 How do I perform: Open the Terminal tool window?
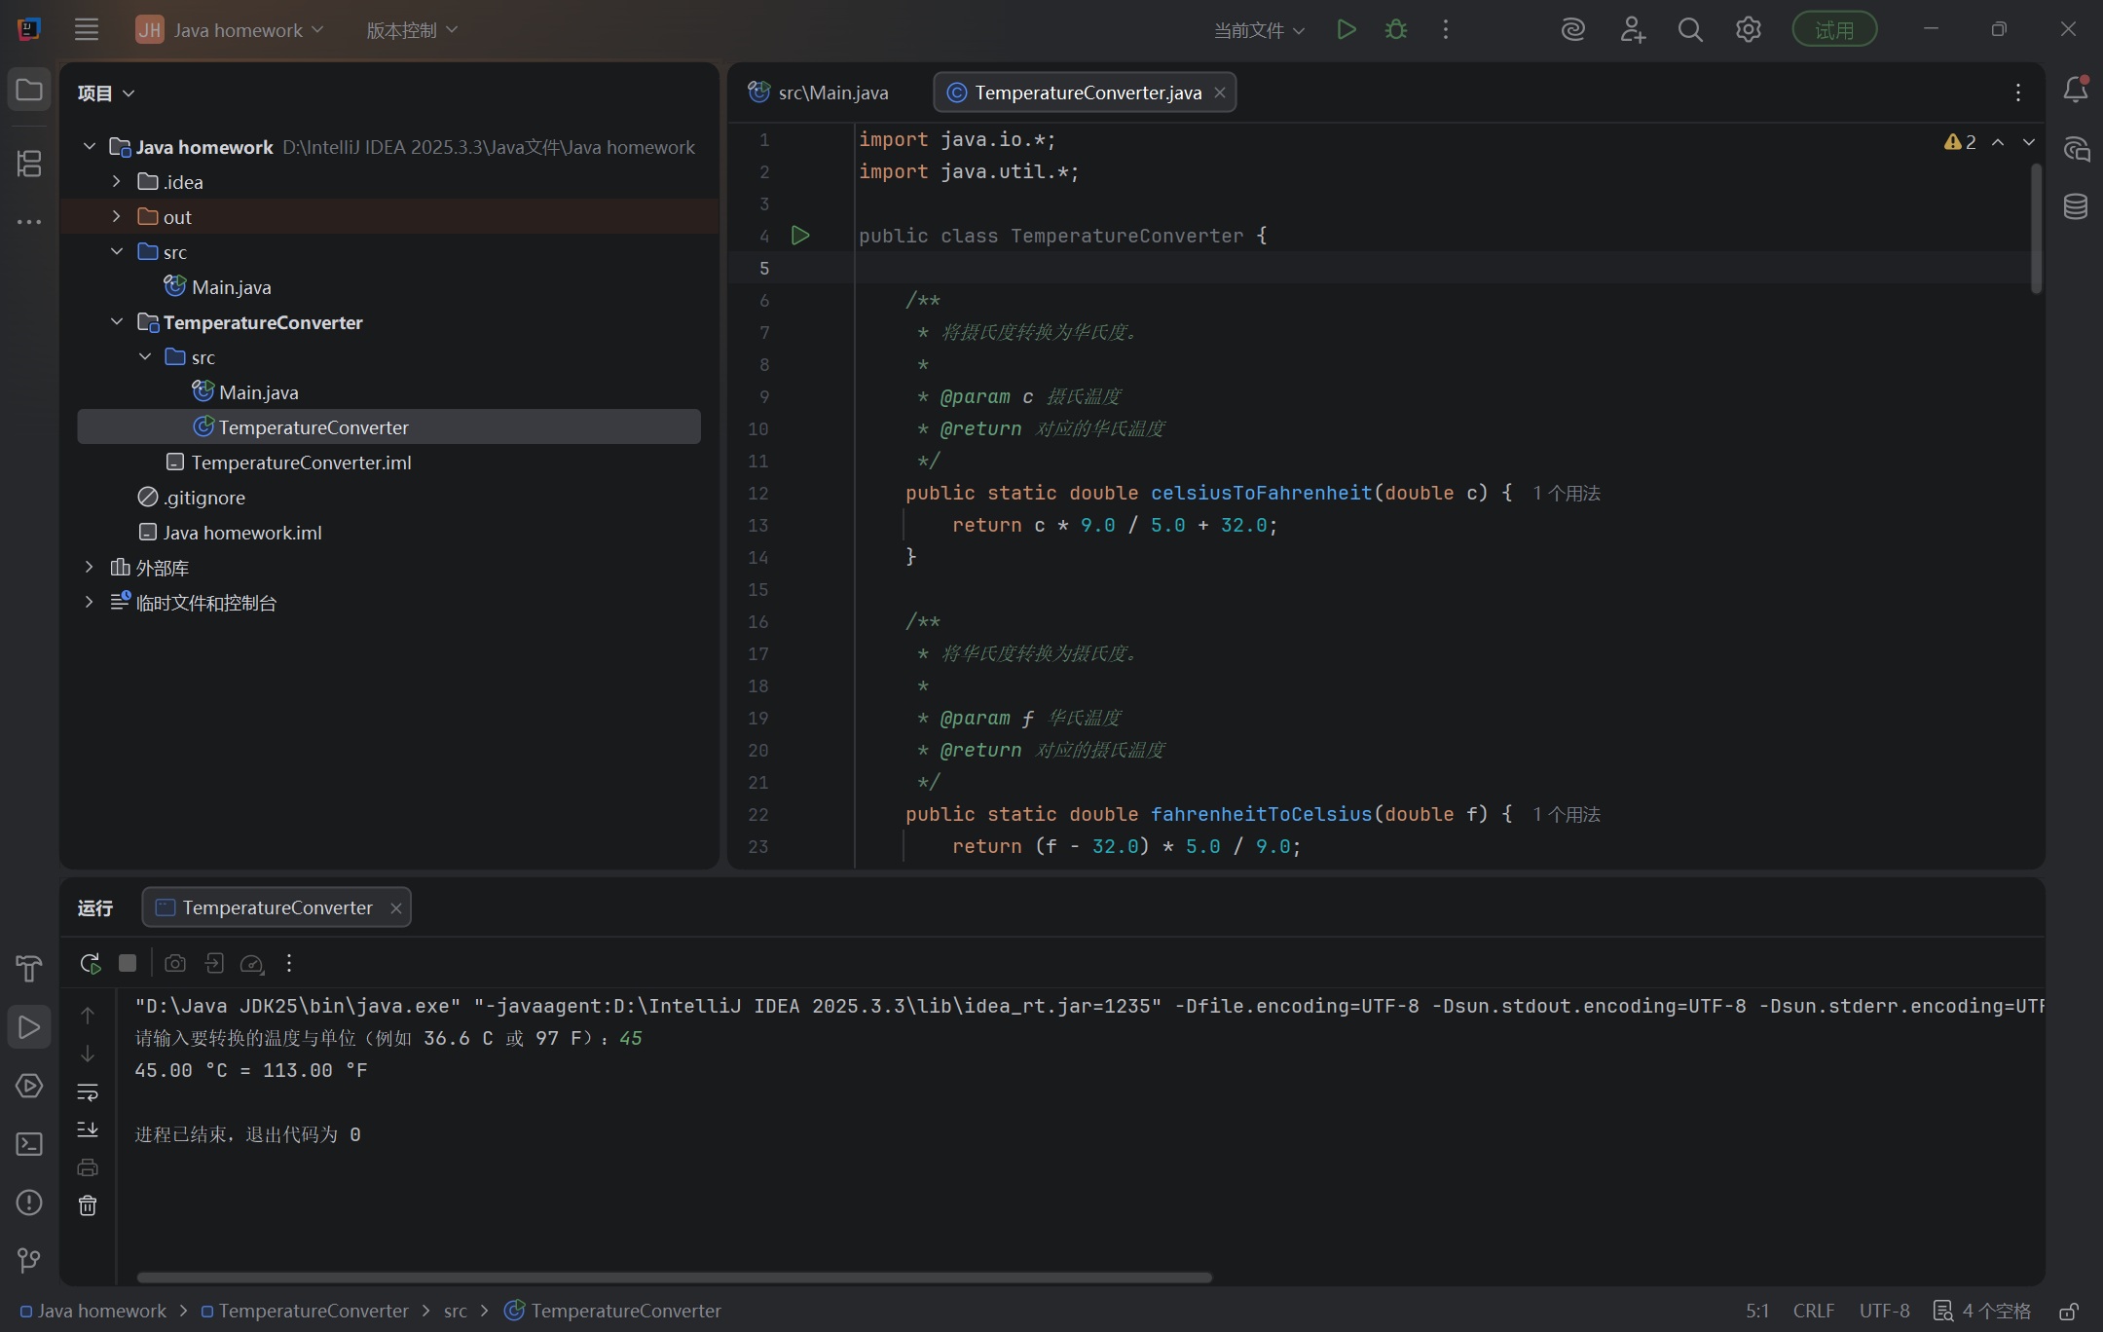tap(29, 1144)
